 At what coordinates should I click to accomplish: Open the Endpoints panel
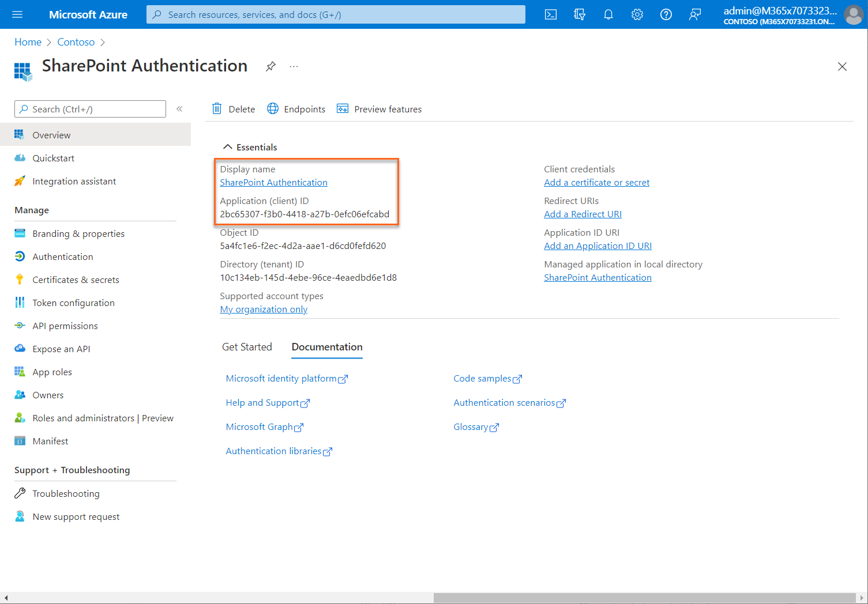[296, 109]
